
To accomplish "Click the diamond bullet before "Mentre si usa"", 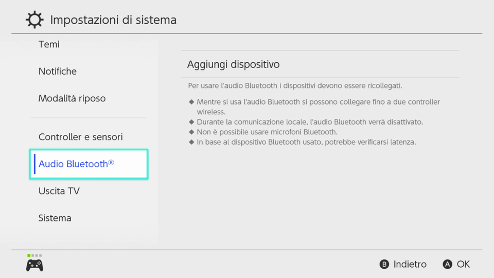I will click(191, 102).
